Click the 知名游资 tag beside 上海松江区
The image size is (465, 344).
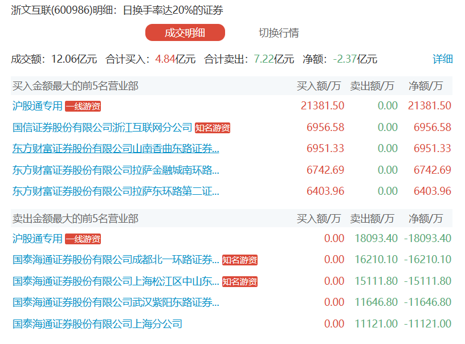pyautogui.click(x=239, y=281)
